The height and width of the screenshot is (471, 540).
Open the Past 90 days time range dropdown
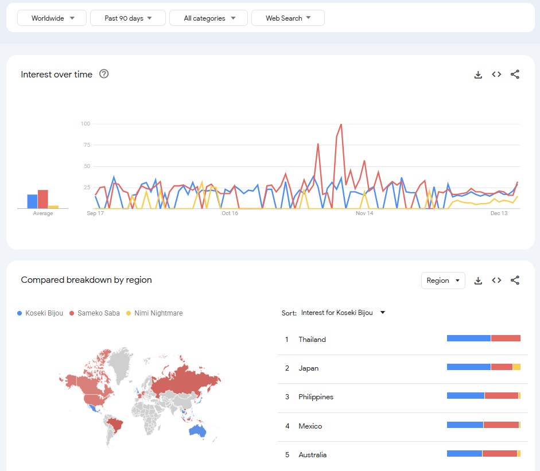coord(128,18)
